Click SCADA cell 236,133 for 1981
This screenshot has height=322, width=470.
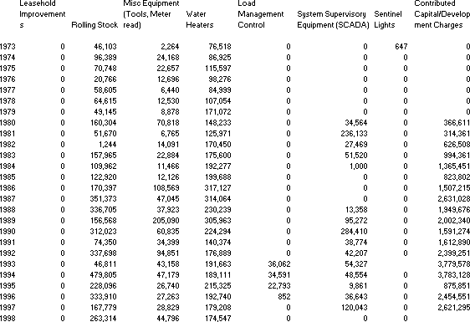(354, 134)
